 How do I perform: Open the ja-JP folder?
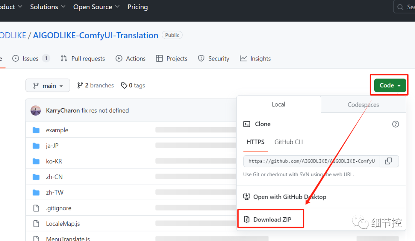coord(52,146)
